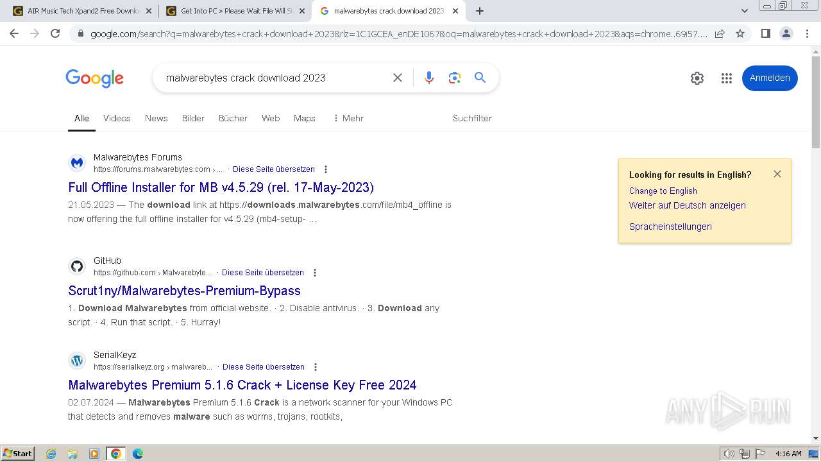The image size is (821, 462).
Task: Click the address bar URL
Action: 398,34
